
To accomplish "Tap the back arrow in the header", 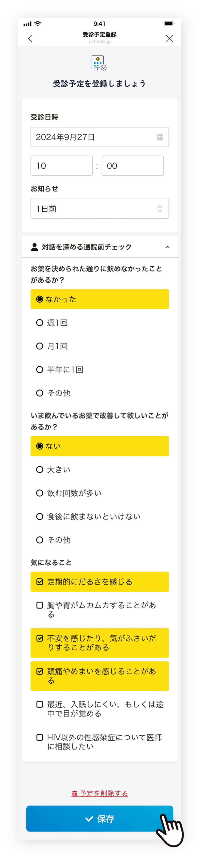I will click(30, 38).
